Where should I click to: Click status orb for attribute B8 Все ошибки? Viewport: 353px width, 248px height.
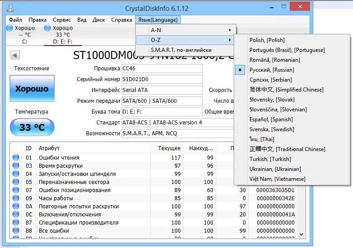coord(16,230)
